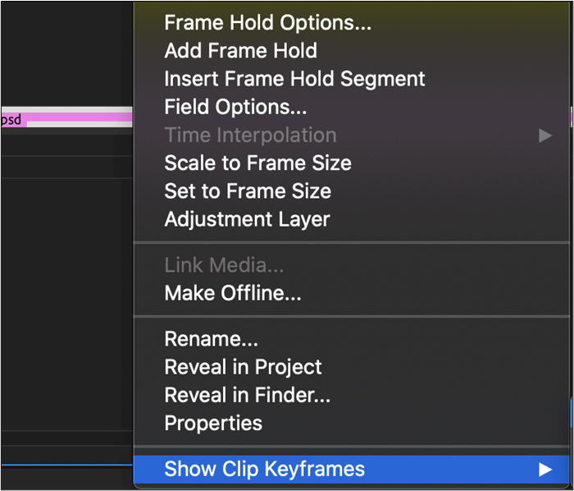The width and height of the screenshot is (574, 491).
Task: Open clip Properties
Action: (x=213, y=423)
